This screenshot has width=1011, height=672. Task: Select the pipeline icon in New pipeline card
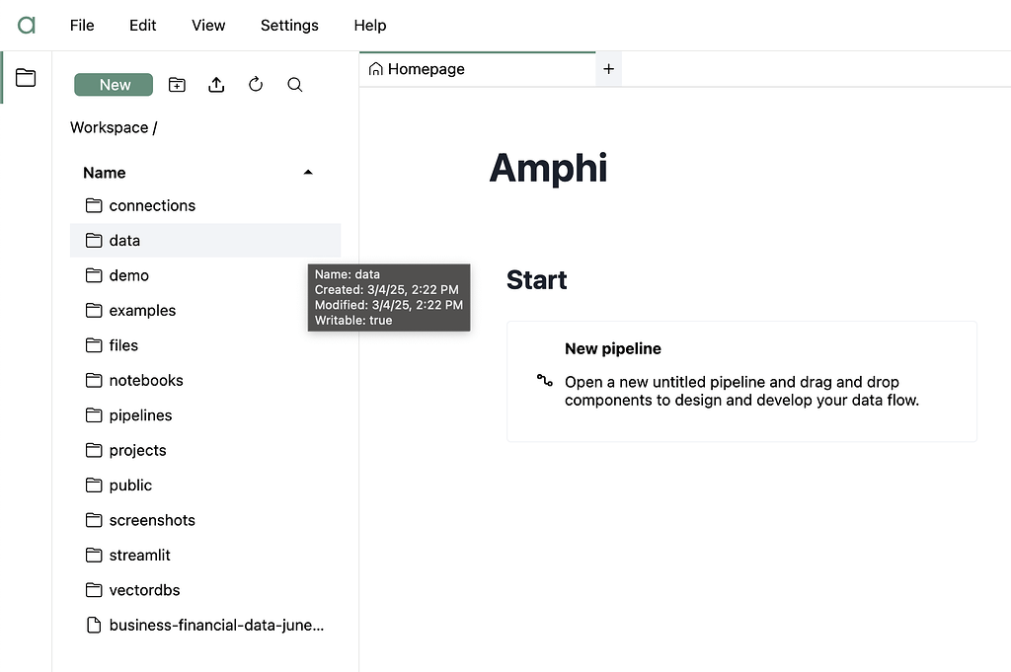(545, 382)
